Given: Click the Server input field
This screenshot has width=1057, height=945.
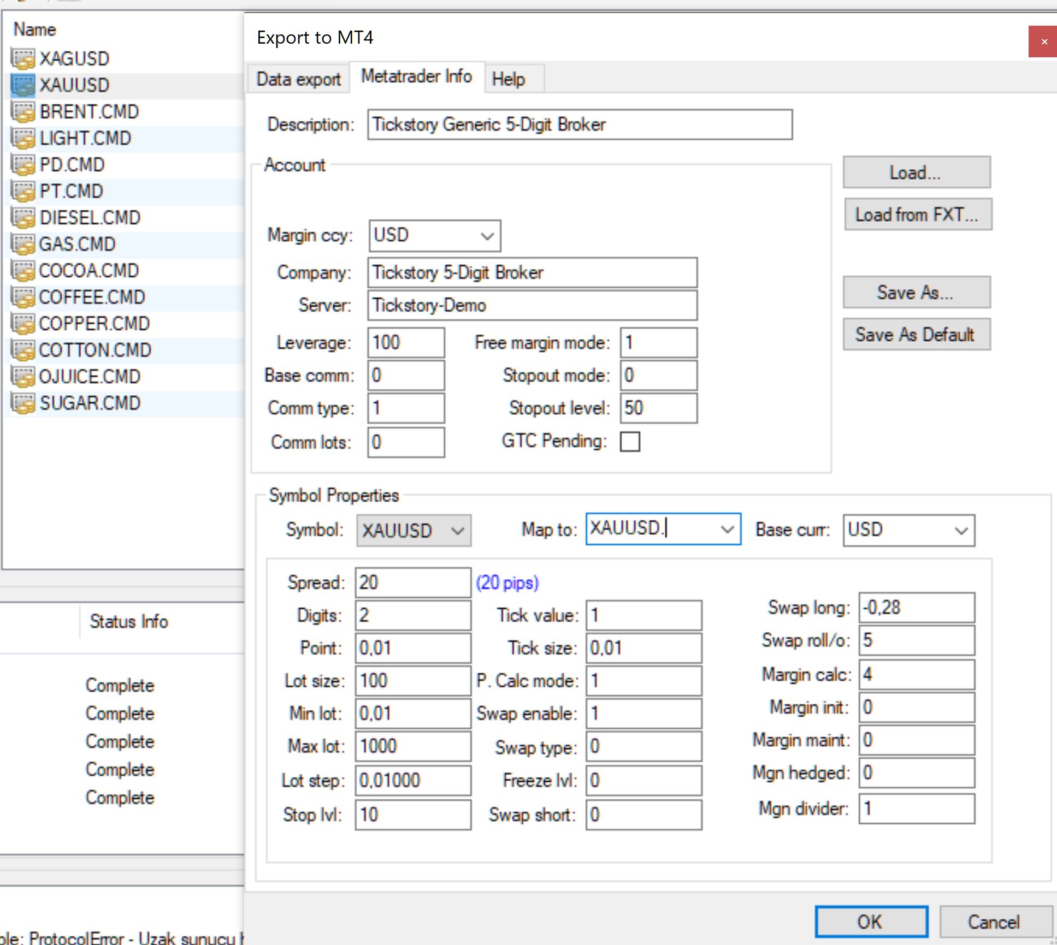Looking at the screenshot, I should pos(532,305).
